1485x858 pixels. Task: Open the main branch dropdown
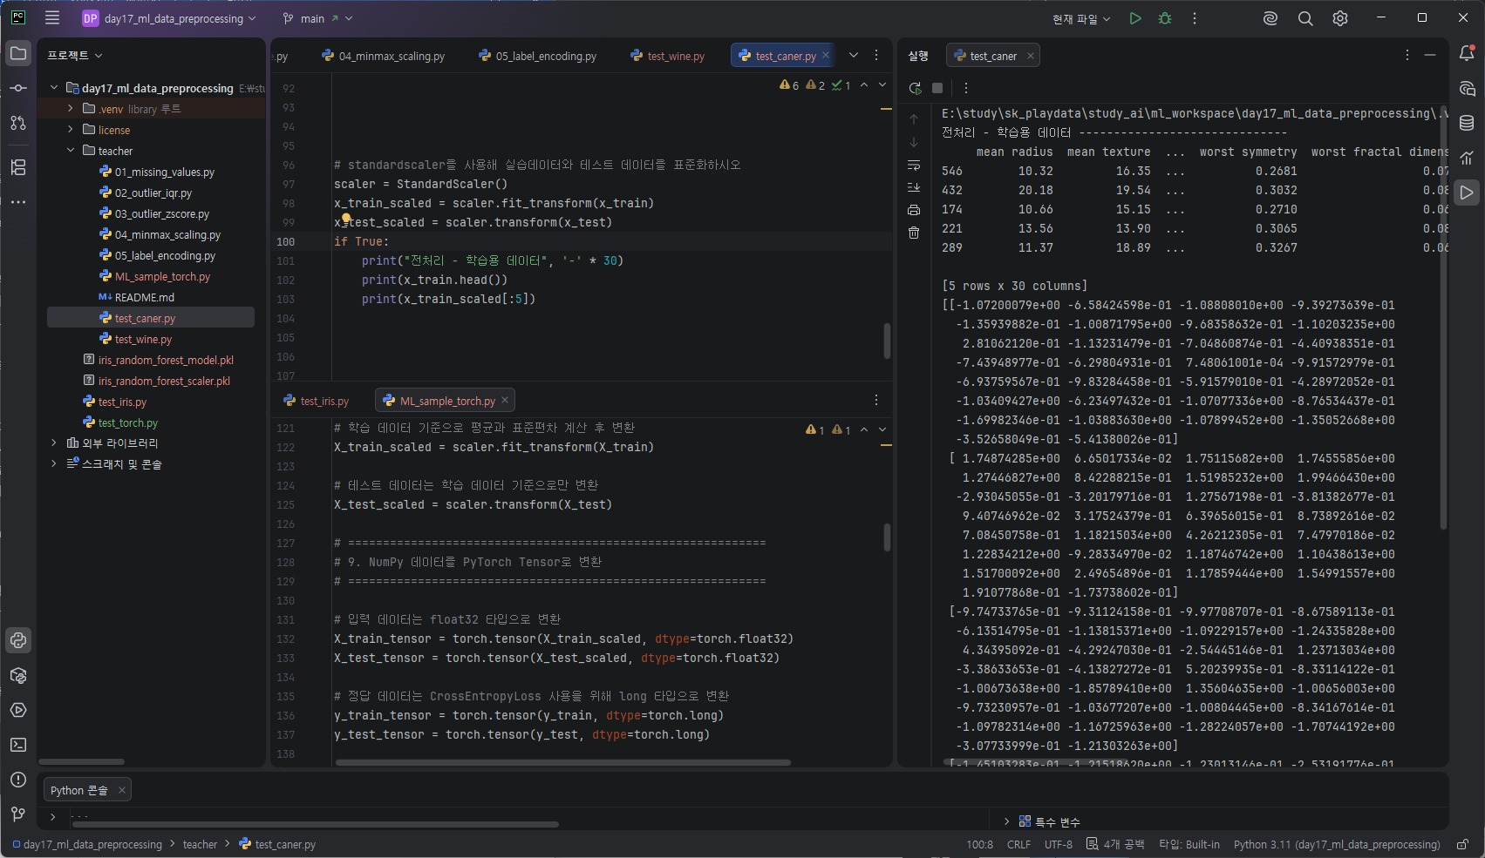(318, 18)
